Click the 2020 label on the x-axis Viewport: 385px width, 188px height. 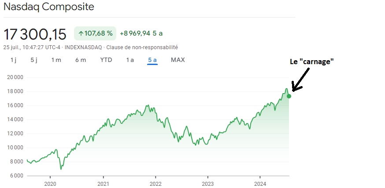(51, 184)
